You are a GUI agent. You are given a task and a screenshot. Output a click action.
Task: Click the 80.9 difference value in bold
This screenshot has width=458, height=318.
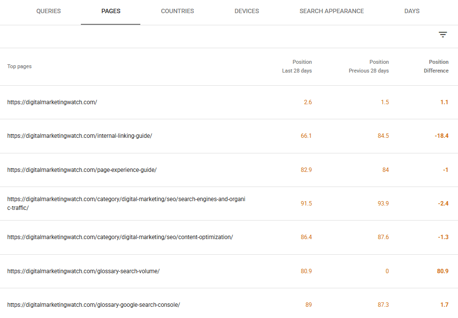coord(442,271)
